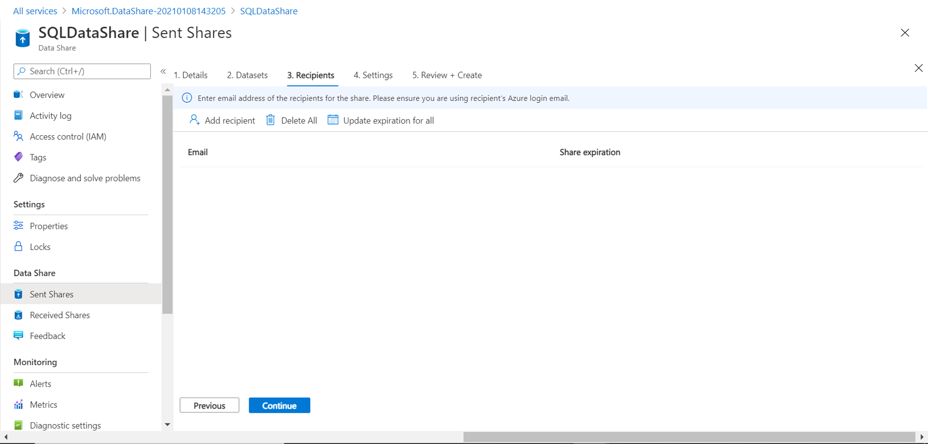Switch to the 2. Datasets tab

(x=247, y=75)
